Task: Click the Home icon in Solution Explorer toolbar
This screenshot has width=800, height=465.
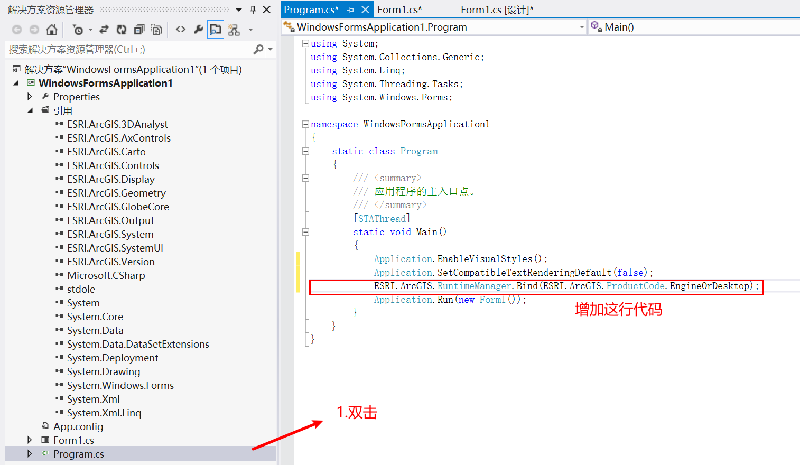Action: tap(52, 29)
